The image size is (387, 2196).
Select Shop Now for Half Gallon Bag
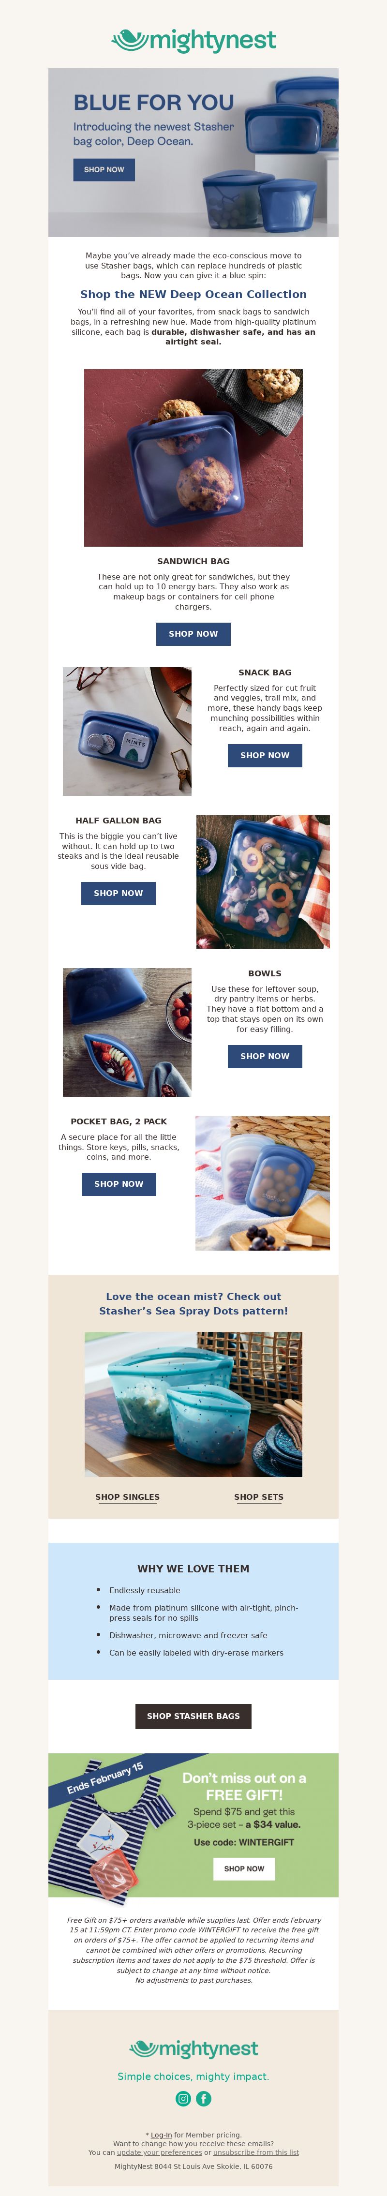(x=119, y=893)
